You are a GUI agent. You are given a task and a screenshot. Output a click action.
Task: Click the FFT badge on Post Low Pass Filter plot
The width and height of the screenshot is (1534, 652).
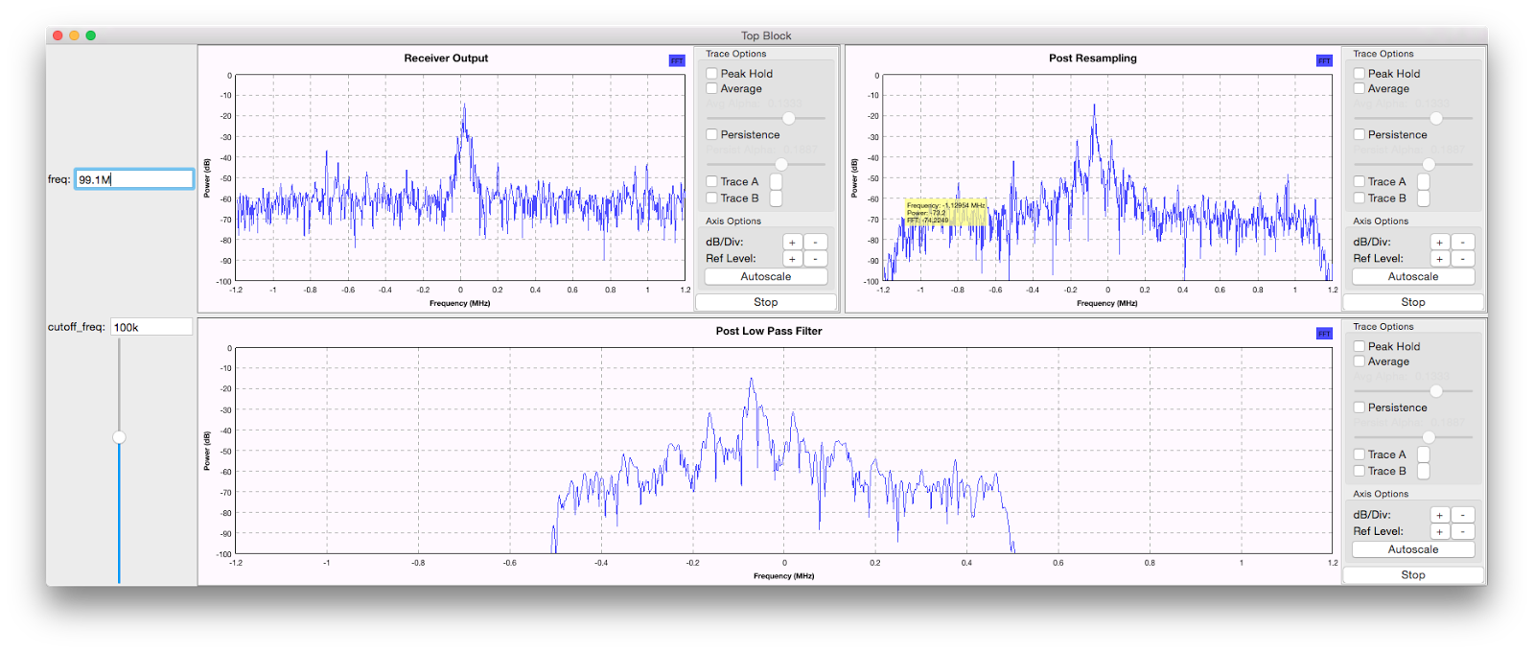tap(1324, 334)
